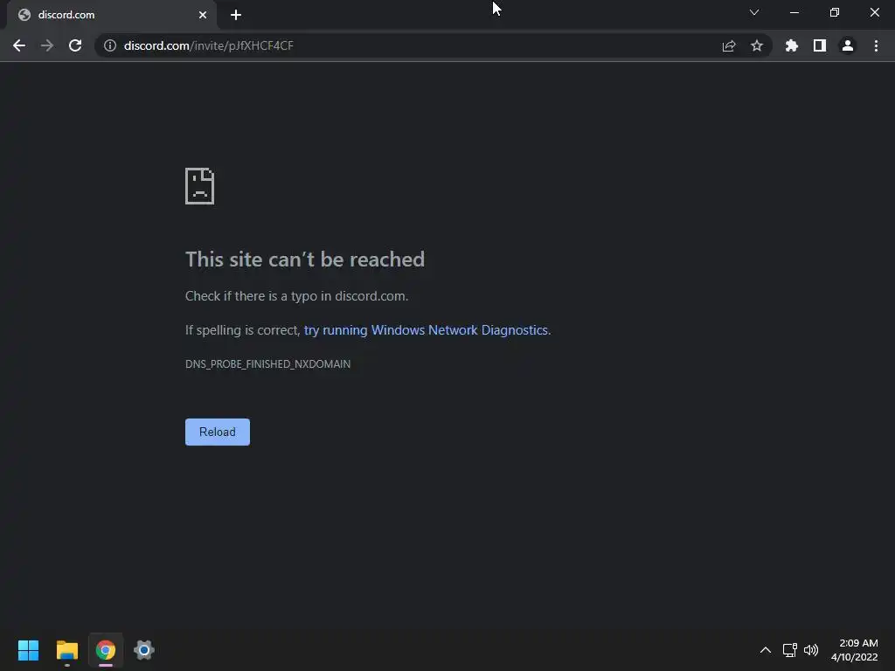Open the clock showing 2:09 AM
This screenshot has height=671, width=895.
coord(855,650)
